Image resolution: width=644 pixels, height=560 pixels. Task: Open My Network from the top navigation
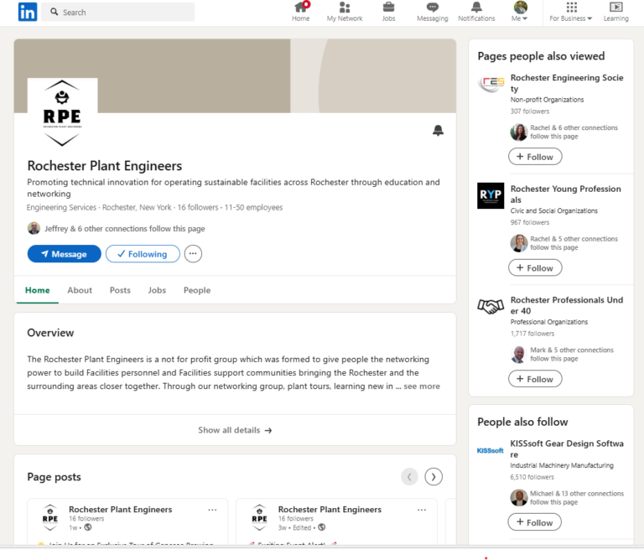pos(345,12)
